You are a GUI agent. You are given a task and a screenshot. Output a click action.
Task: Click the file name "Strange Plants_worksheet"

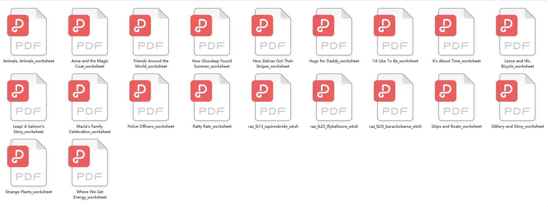[29, 192]
